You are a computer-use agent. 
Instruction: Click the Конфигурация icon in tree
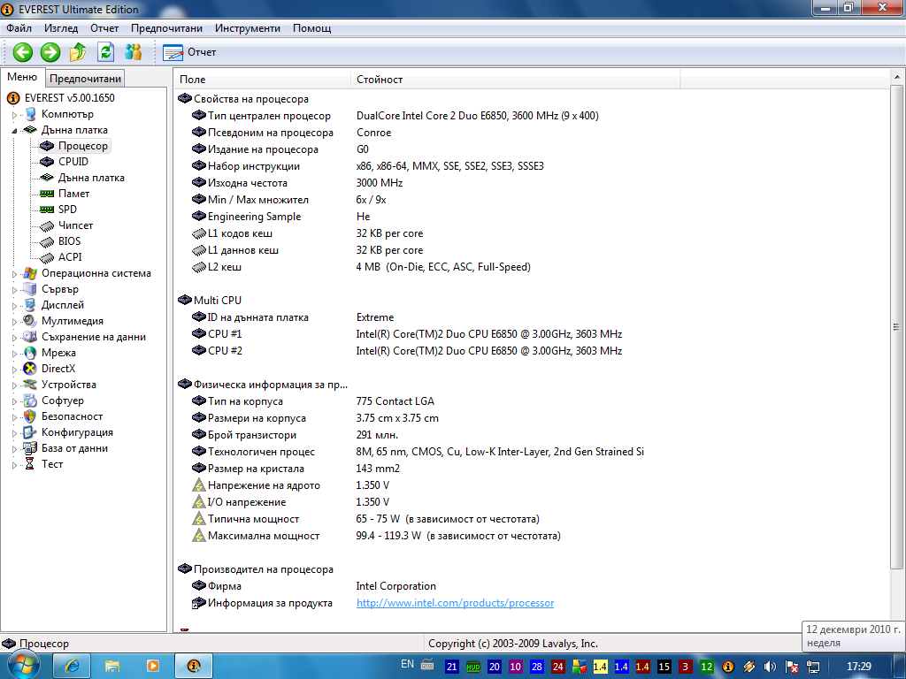click(x=29, y=431)
